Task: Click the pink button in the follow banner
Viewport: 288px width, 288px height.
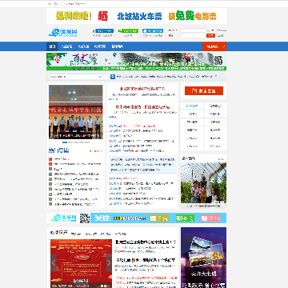Action: click(210, 218)
